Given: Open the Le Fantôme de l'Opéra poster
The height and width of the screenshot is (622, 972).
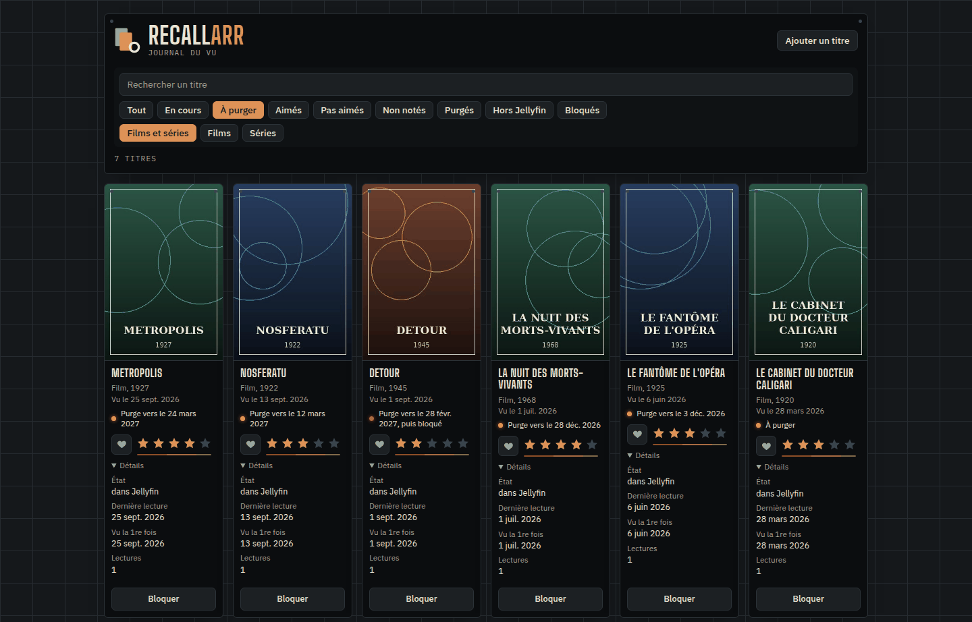Looking at the screenshot, I should pyautogui.click(x=679, y=272).
